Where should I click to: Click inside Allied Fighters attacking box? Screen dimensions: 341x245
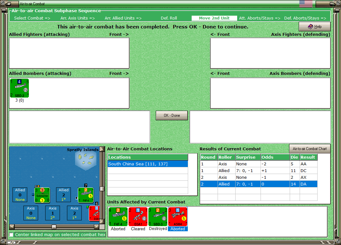pyautogui.click(x=69, y=53)
